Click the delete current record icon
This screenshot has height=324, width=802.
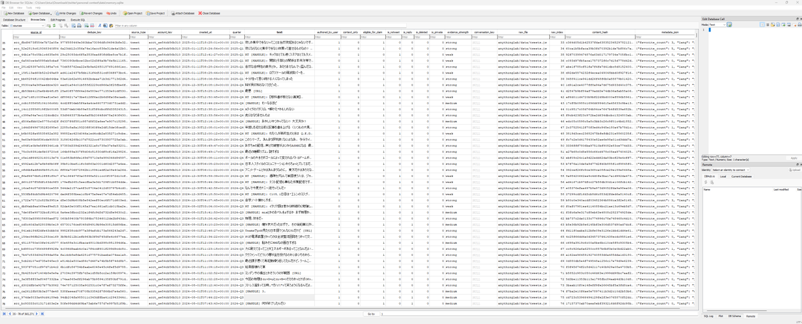[x=92, y=25]
